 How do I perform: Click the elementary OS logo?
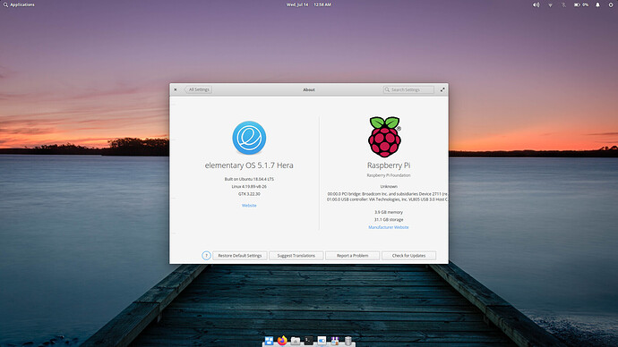(249, 138)
